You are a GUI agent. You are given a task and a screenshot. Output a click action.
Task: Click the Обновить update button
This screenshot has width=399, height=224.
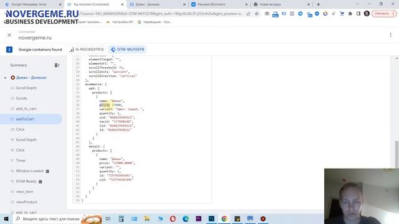point(384,14)
